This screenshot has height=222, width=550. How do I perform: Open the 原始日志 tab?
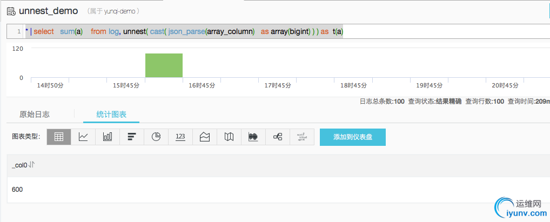(35, 115)
